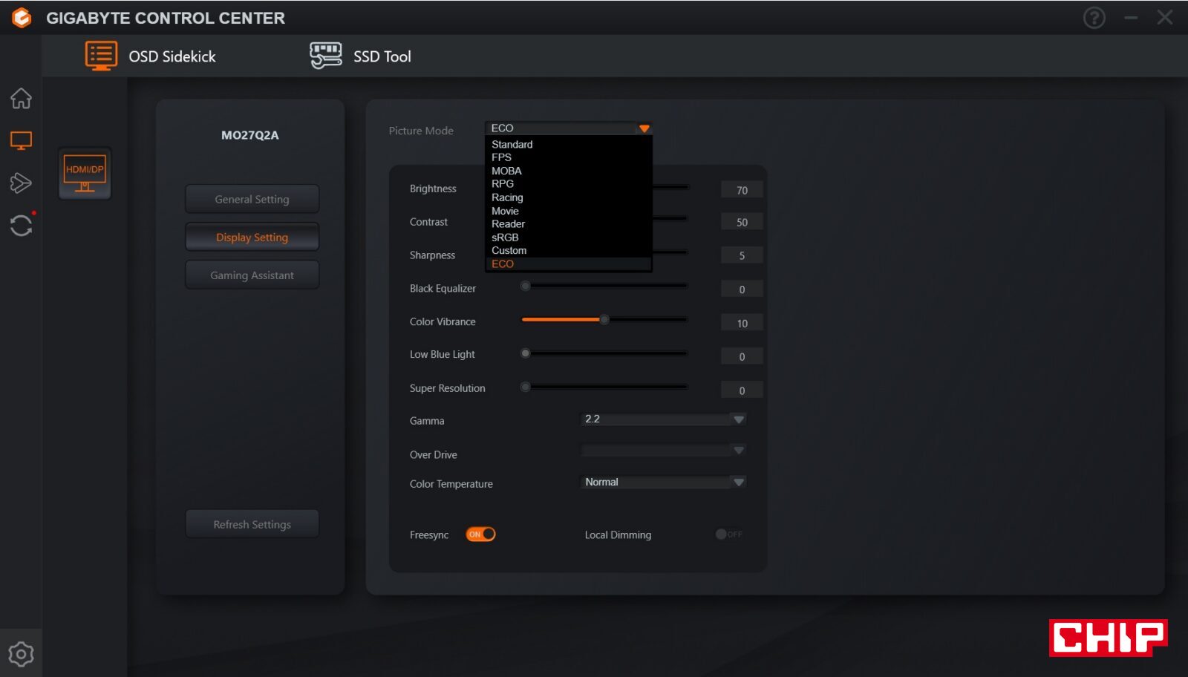Image resolution: width=1188 pixels, height=677 pixels.
Task: Enable the Local Dimming toggle
Action: point(728,534)
